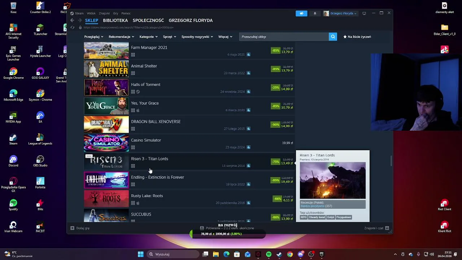Click the Animal Shelter game thumbnail

click(x=106, y=69)
